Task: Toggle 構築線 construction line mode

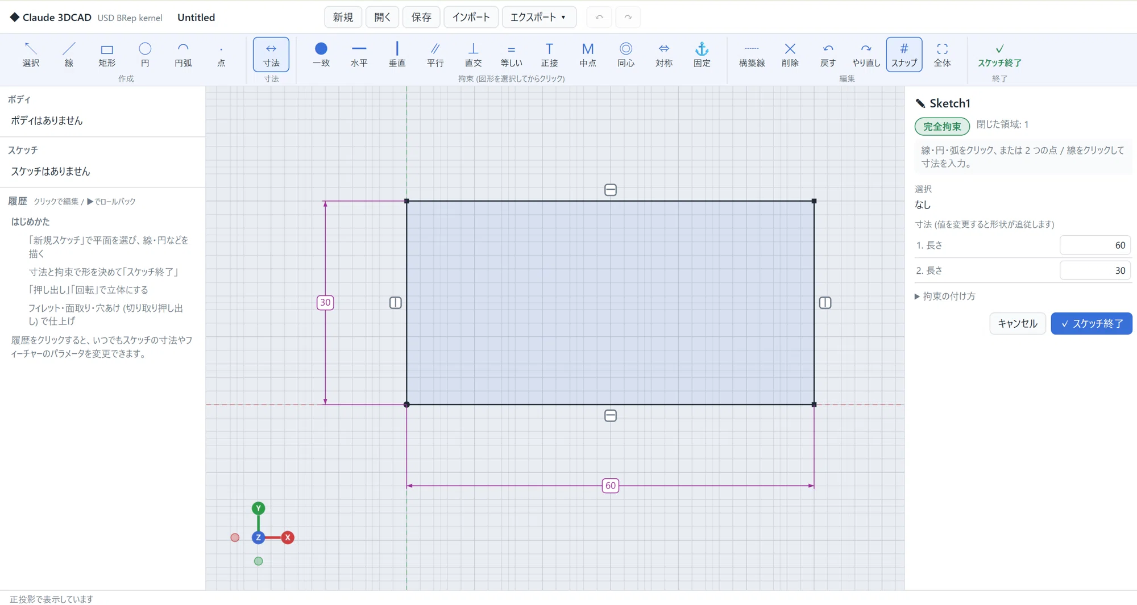Action: pos(752,55)
